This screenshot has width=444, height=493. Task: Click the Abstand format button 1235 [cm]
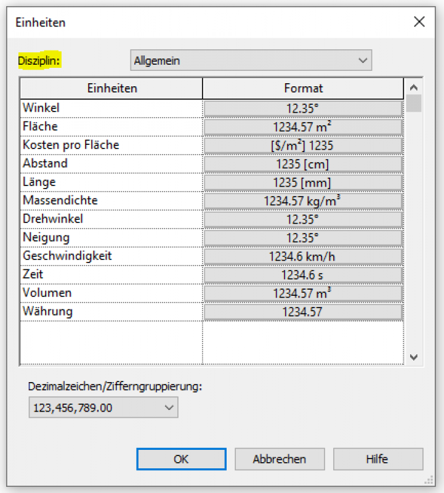click(302, 164)
